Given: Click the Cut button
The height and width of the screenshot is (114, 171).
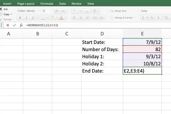Looking at the screenshot, I should [x=4, y=9].
